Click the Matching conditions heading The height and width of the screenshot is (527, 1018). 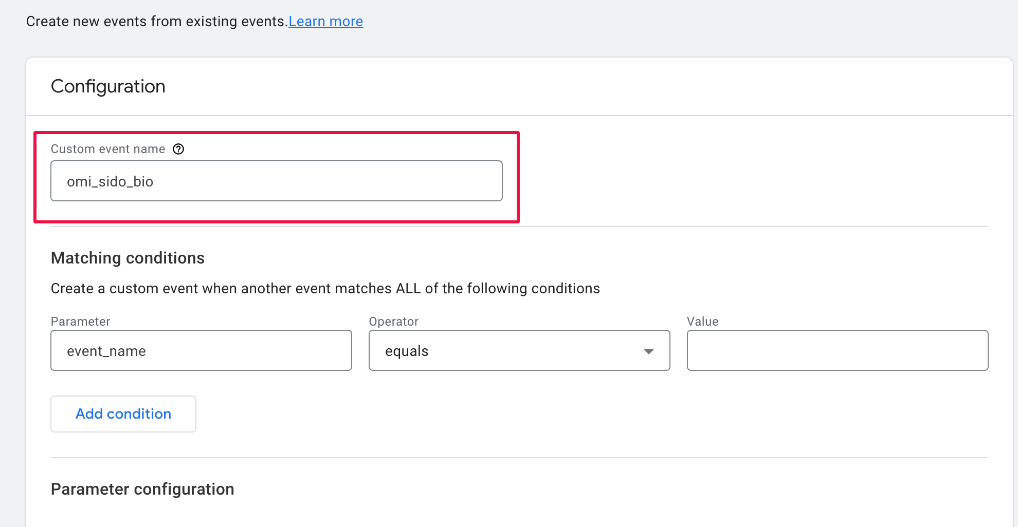[127, 258]
